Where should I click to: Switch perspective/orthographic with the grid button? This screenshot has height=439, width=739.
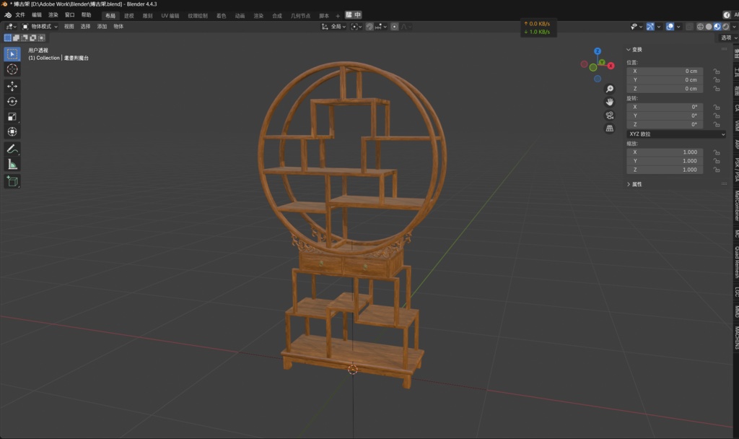pyautogui.click(x=609, y=129)
